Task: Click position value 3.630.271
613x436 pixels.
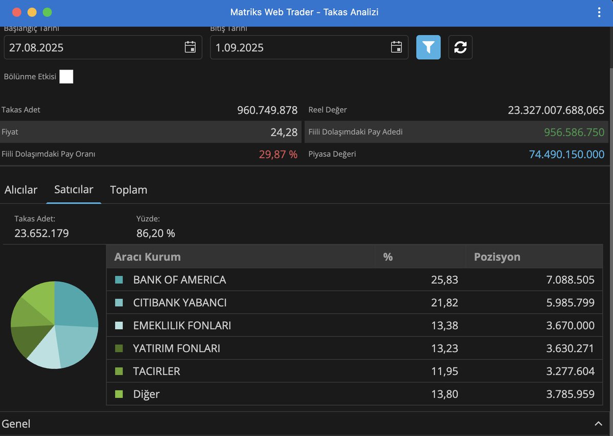Action: [x=570, y=348]
